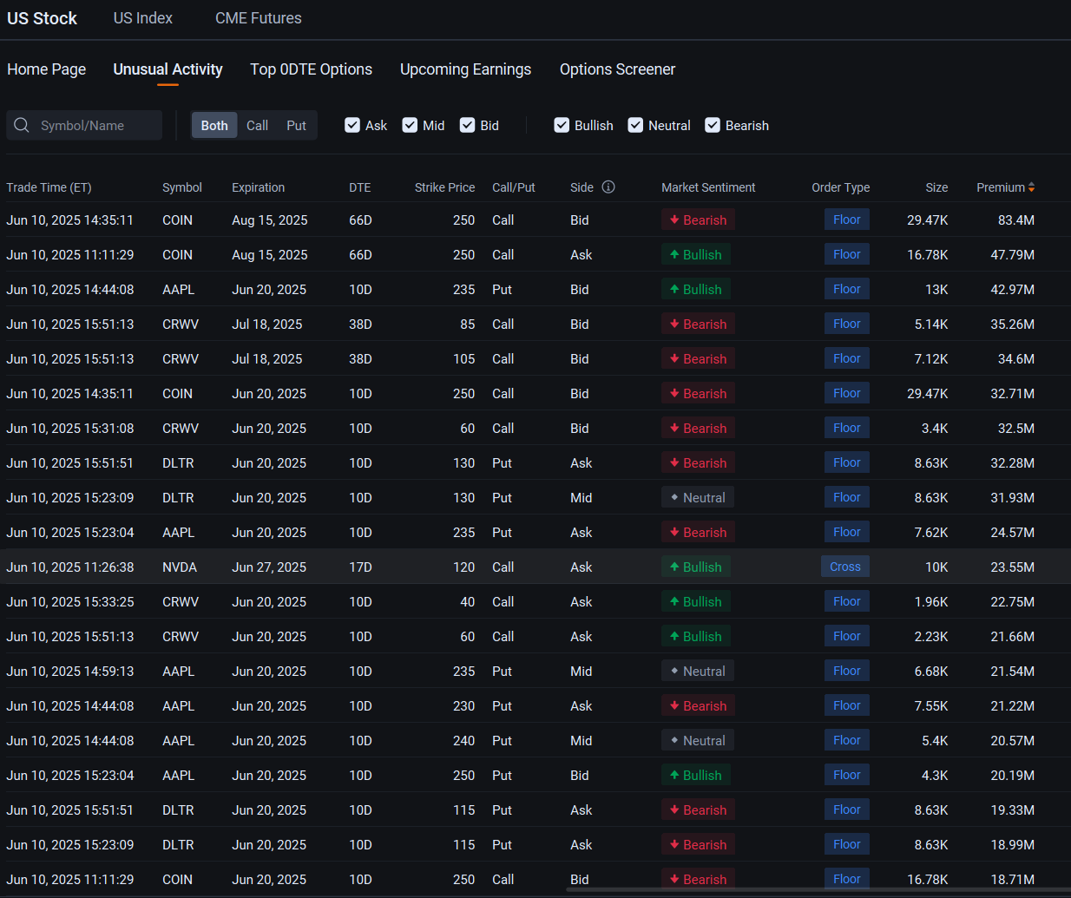Click the Strike Price column header

click(x=444, y=187)
